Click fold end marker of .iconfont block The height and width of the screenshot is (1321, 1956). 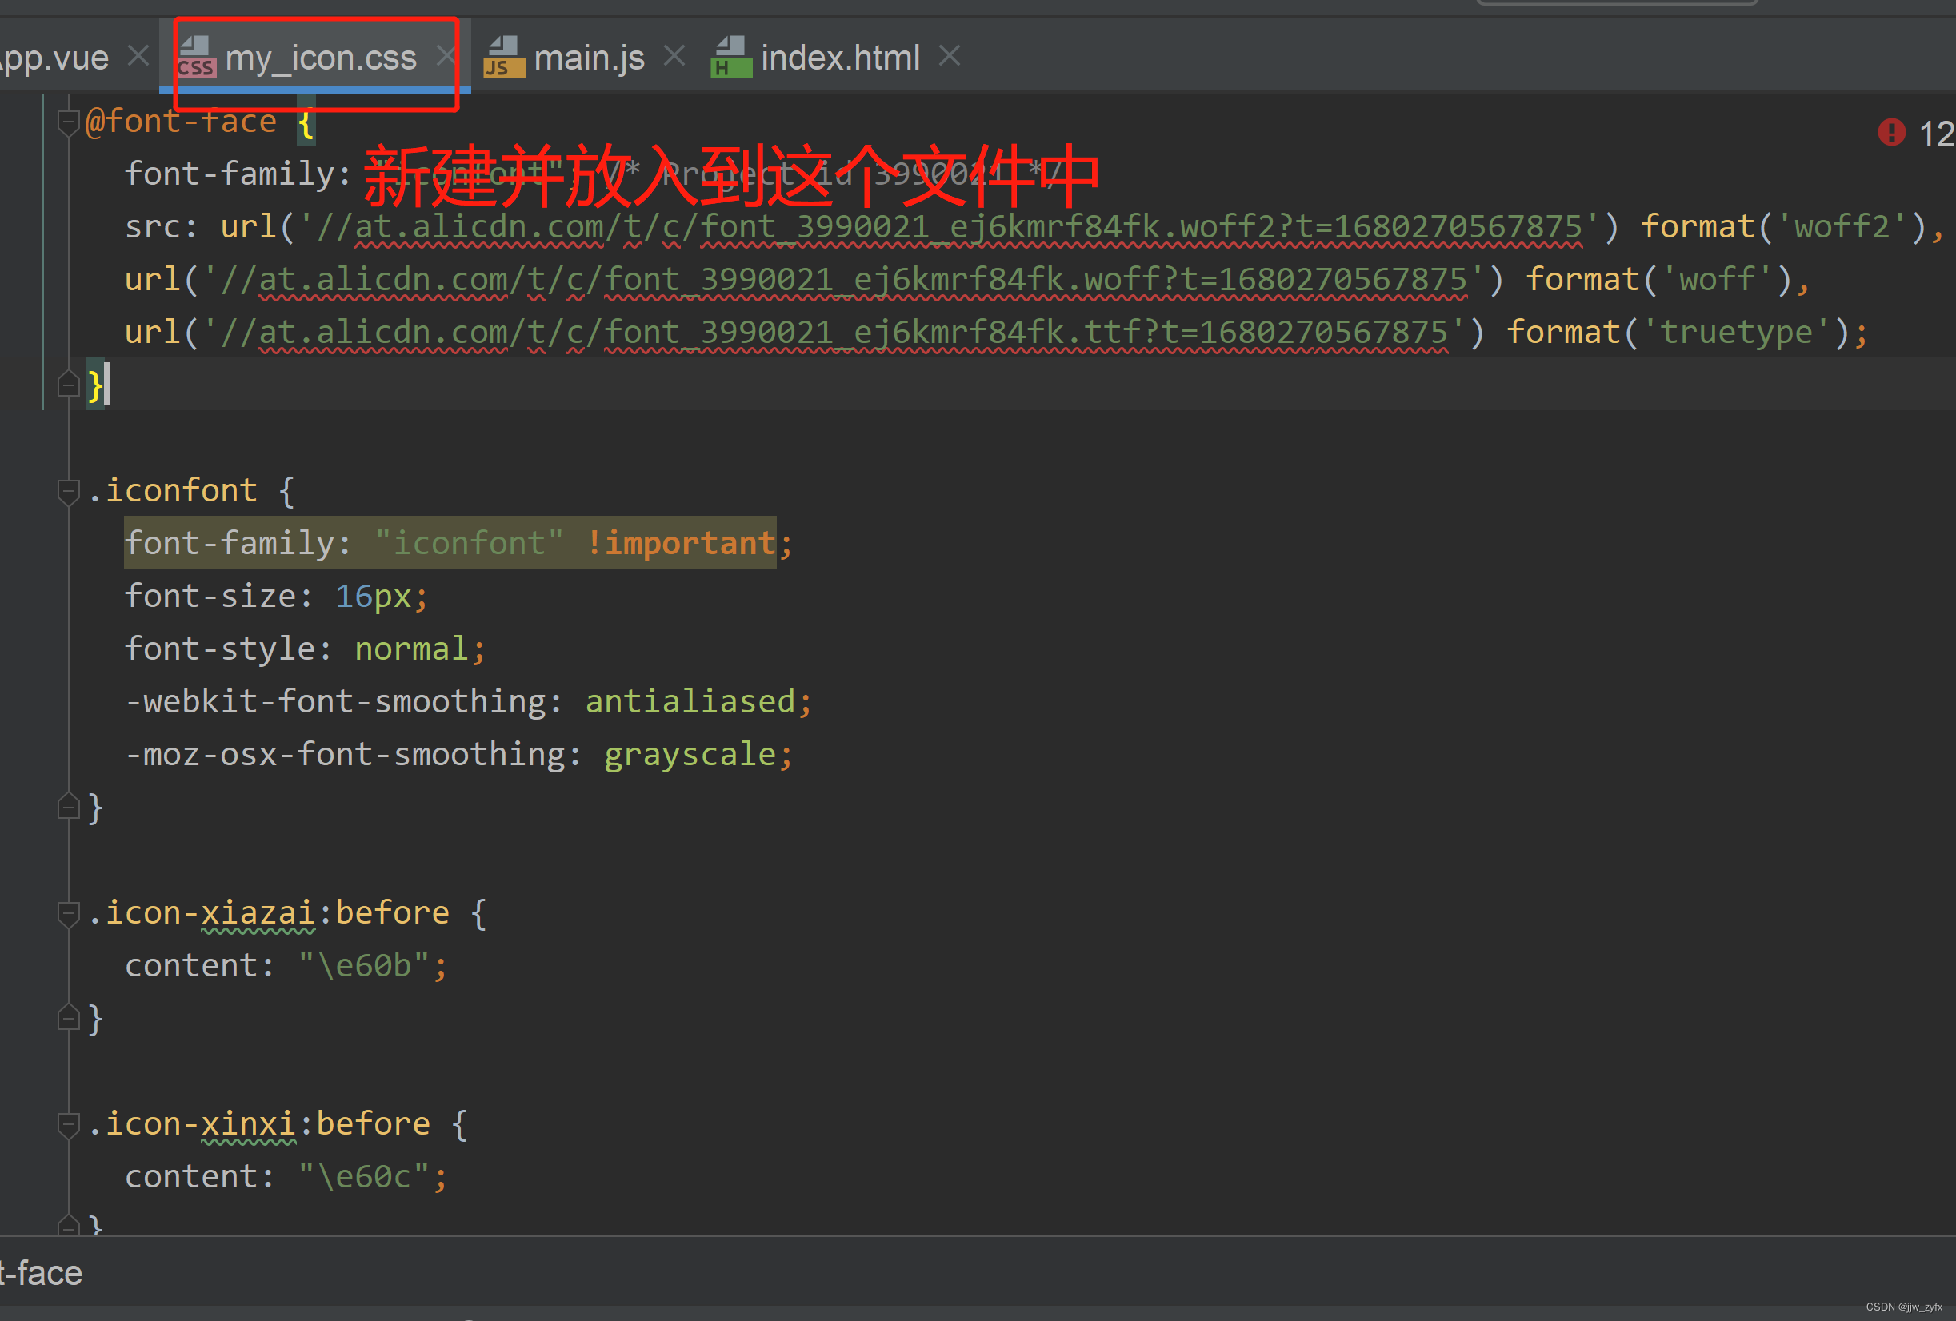[67, 808]
